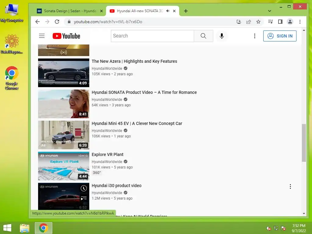Click Add to queue icon on i30 thumbnail

pos(84,198)
